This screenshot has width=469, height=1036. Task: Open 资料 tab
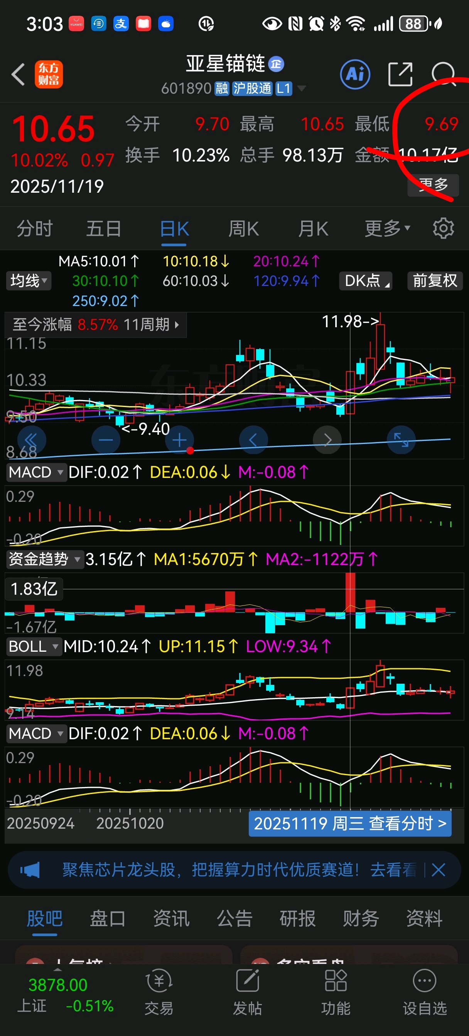(x=424, y=918)
